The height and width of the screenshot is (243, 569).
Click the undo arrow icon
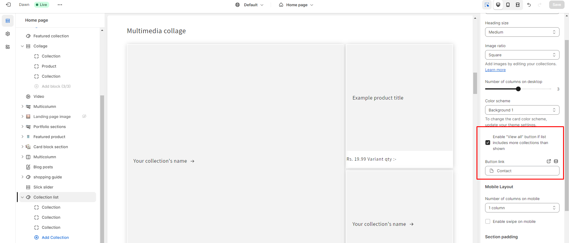529,5
